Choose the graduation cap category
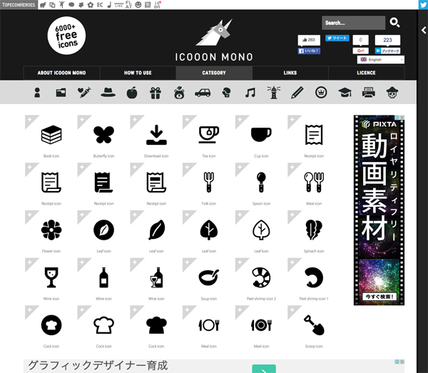 (x=345, y=92)
